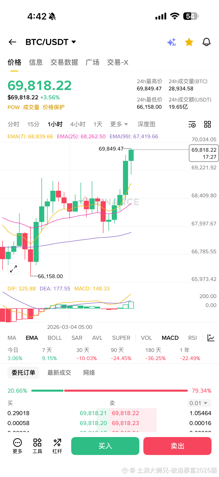219x477 pixels.
Task: Tap the 69,818.22 17:27 price label
Action: coord(204,153)
